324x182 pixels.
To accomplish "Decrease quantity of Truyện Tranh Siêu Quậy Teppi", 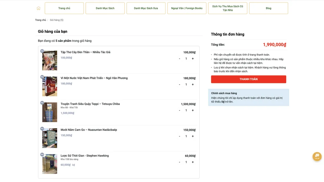I will (x=179, y=110).
